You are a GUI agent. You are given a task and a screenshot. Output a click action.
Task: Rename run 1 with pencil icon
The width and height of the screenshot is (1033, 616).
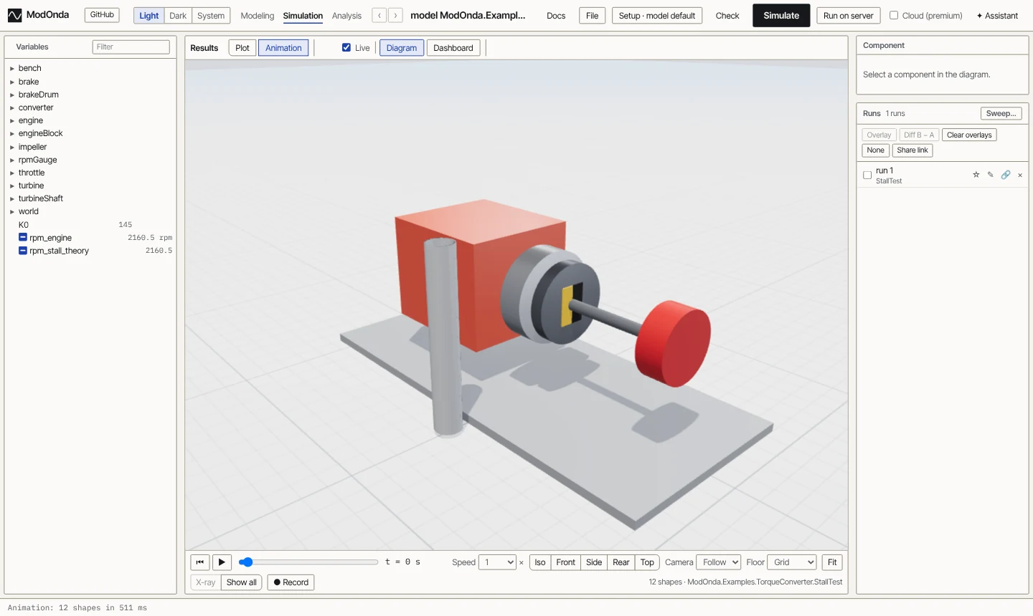[x=991, y=175]
